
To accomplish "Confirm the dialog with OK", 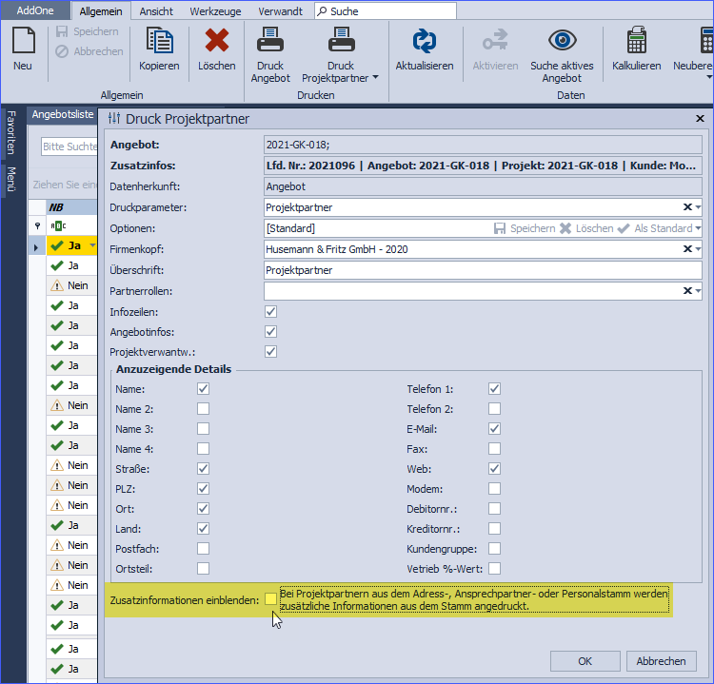I will click(x=585, y=661).
